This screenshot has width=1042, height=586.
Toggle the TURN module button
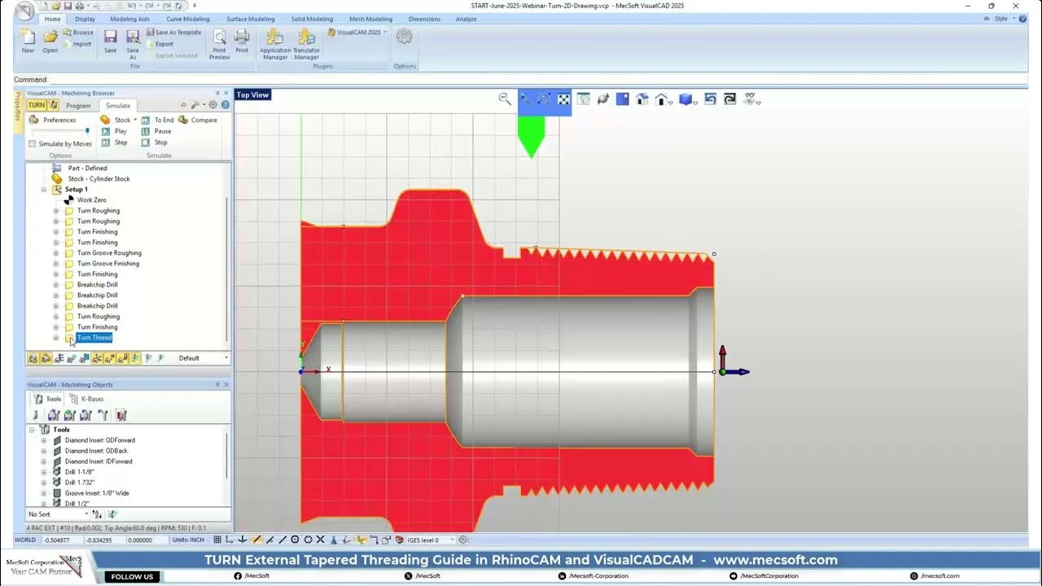click(36, 105)
